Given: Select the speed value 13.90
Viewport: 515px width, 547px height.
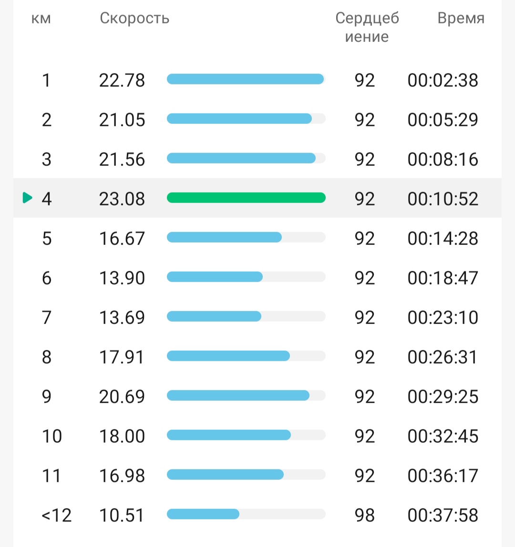Looking at the screenshot, I should click(122, 278).
